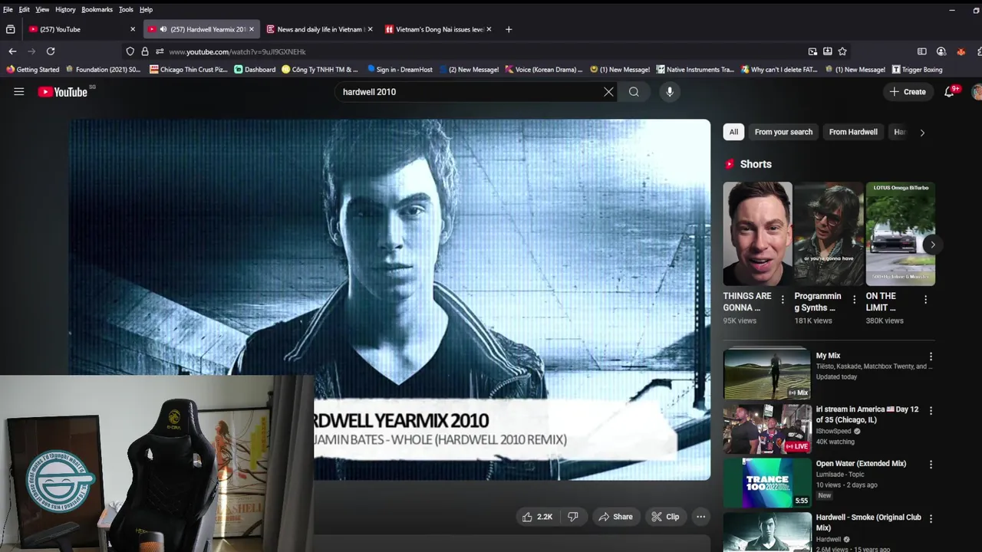Open 'Dashboard' bookmark
The width and height of the screenshot is (982, 552).
(255, 70)
